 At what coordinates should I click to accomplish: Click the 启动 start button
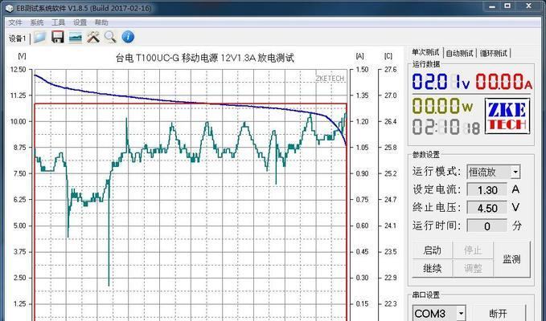[x=432, y=250]
